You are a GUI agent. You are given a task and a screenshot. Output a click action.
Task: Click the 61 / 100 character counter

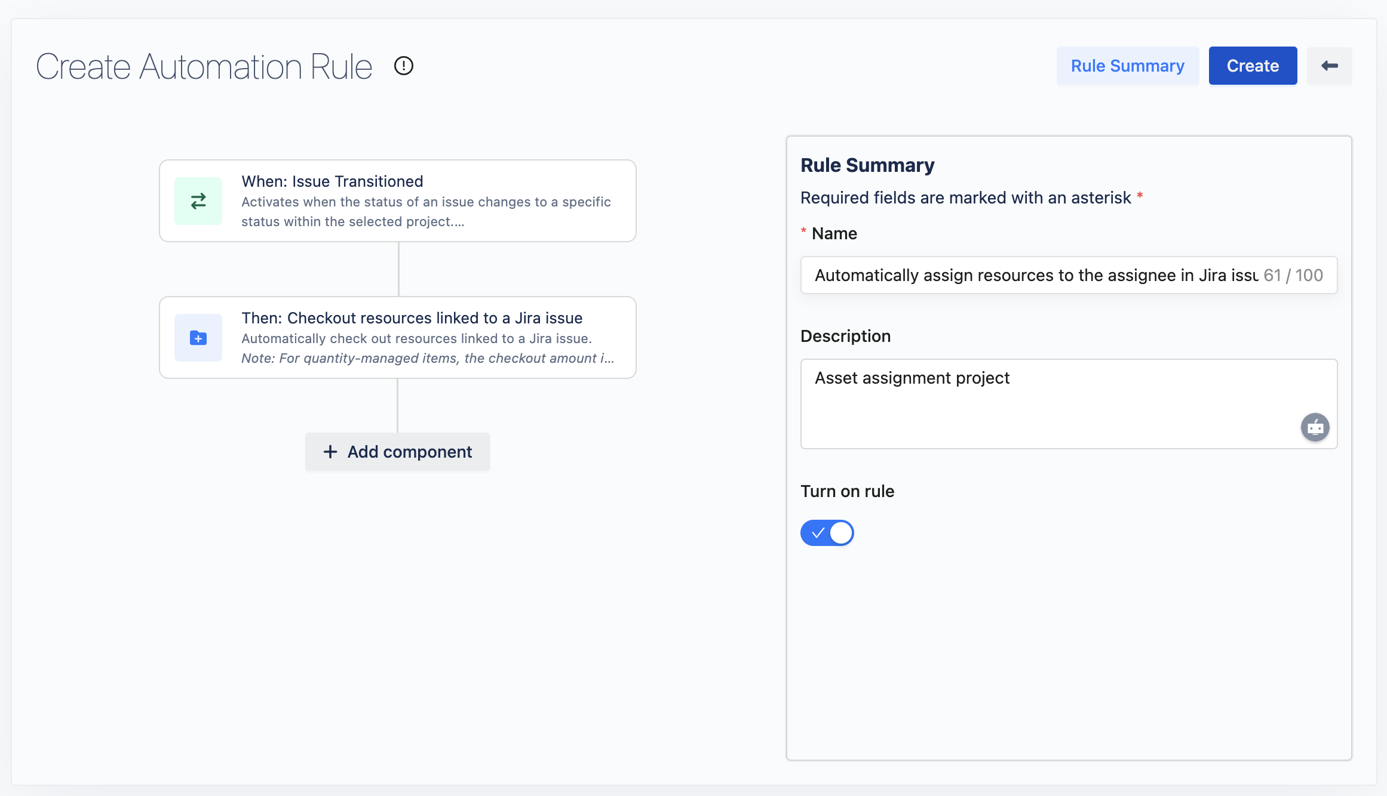click(1293, 275)
